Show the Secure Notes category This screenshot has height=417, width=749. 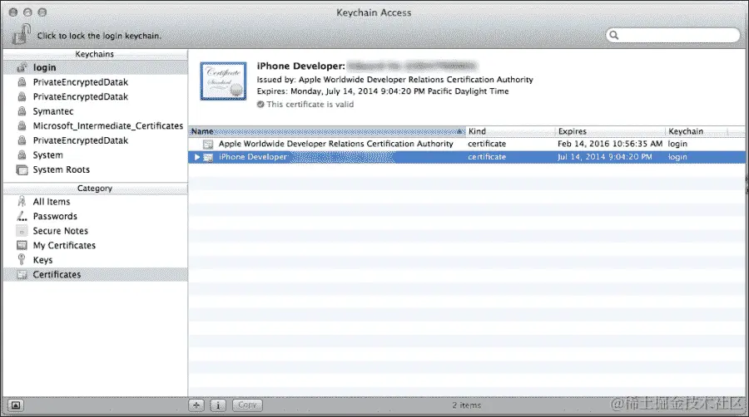tap(95, 231)
